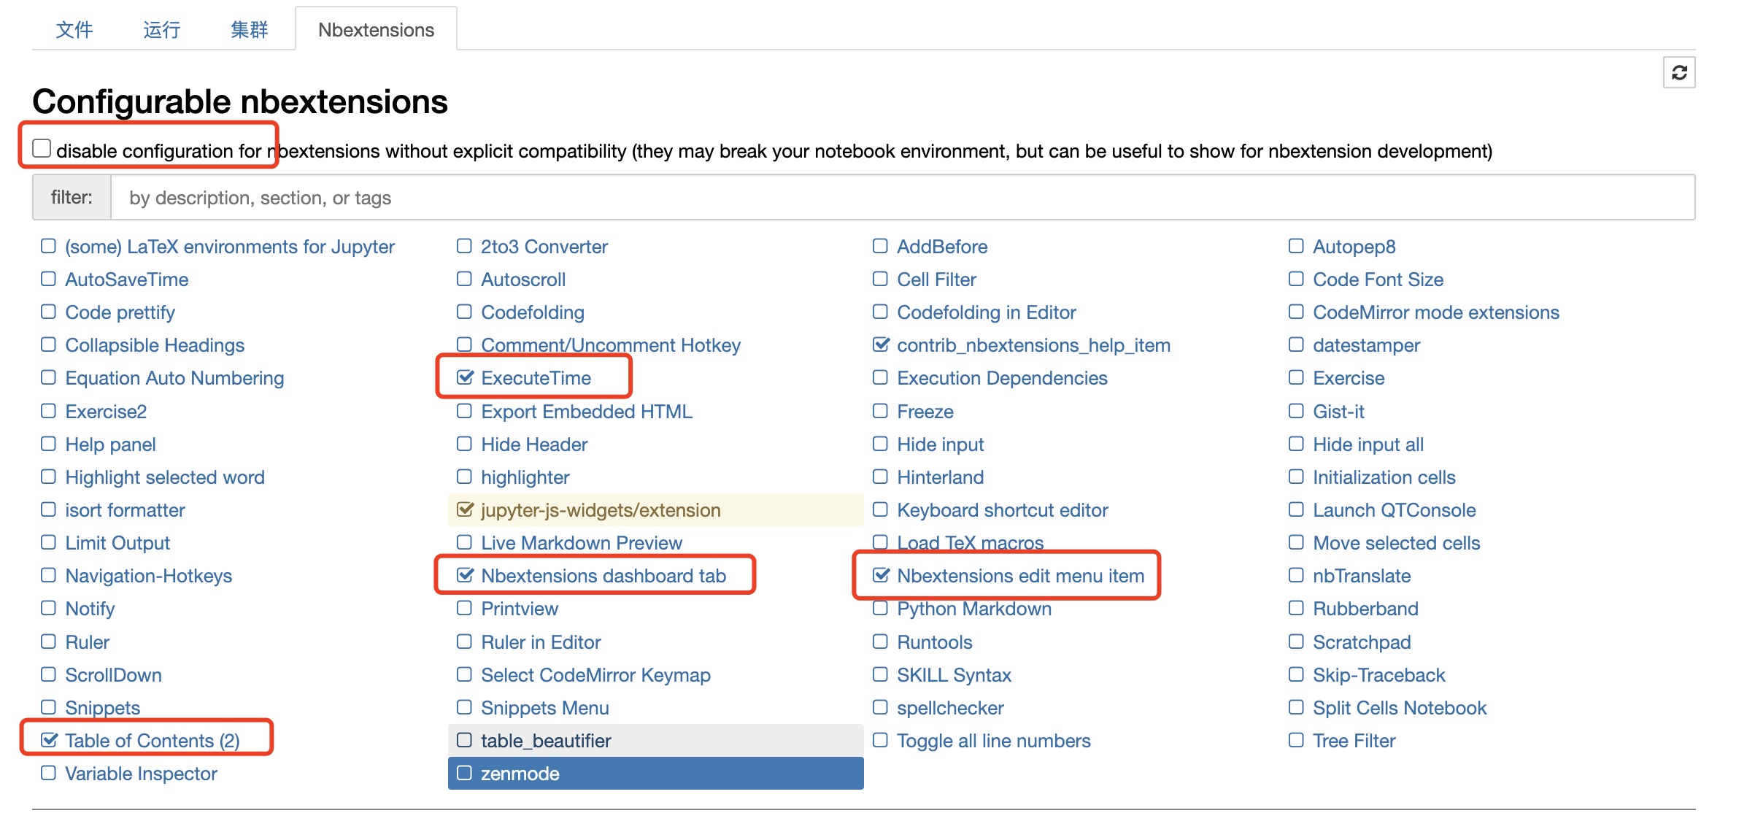This screenshot has width=1747, height=832.
Task: Open the Collapsible Headings extension link
Action: coord(155,345)
